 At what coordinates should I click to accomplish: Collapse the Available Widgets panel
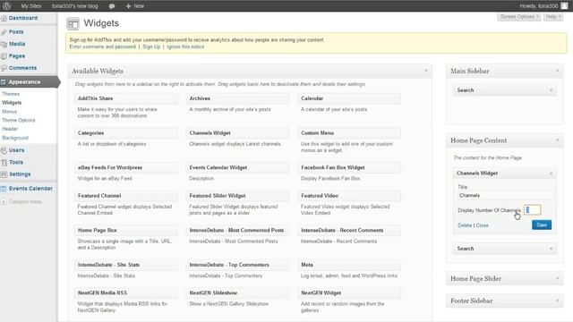click(x=426, y=71)
